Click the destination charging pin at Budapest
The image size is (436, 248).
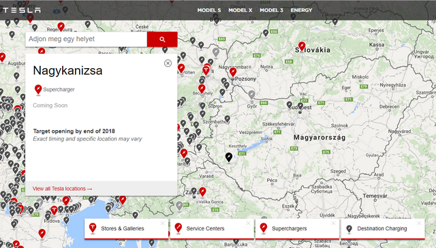[x=300, y=106]
